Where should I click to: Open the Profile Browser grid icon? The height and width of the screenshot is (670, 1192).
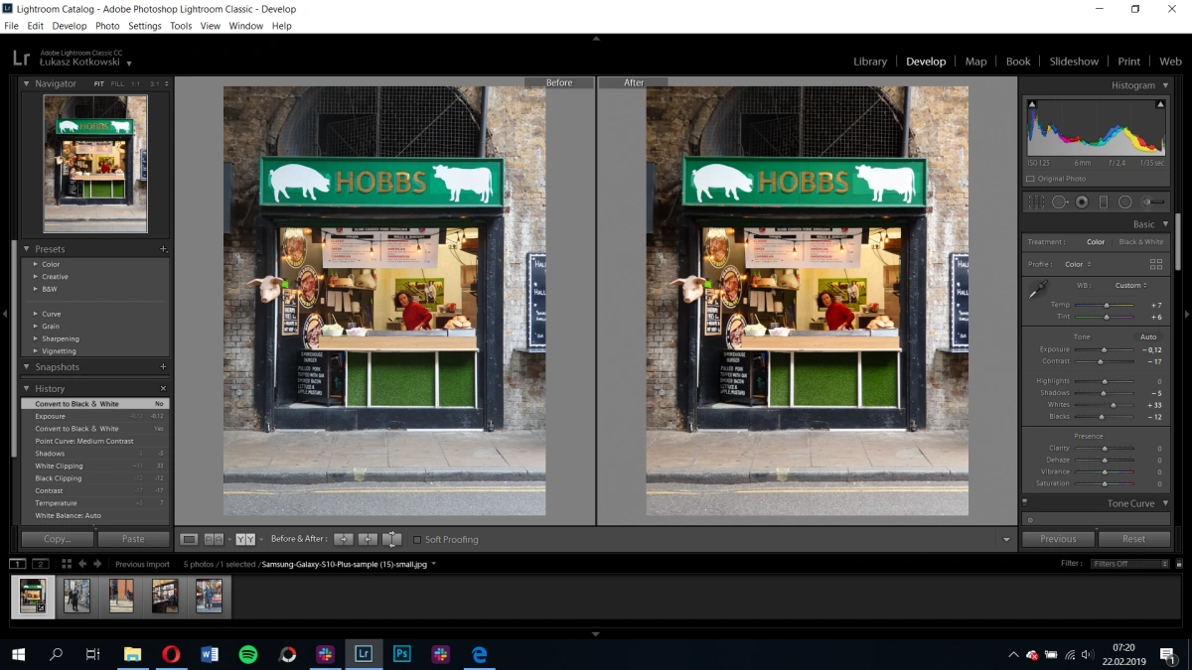coord(1155,264)
